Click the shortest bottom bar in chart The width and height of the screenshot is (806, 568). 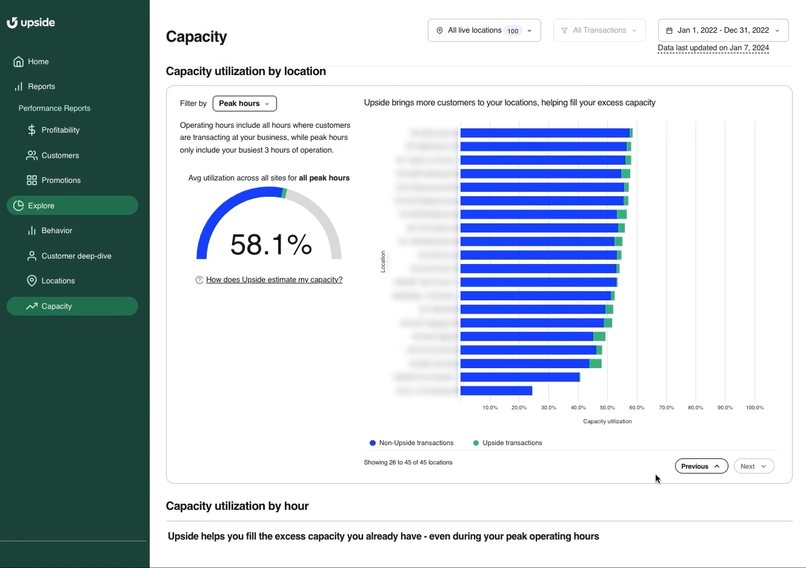(496, 391)
